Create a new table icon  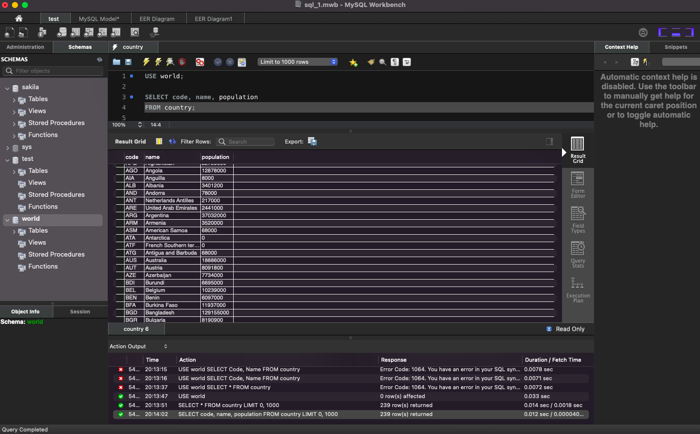coord(75,32)
